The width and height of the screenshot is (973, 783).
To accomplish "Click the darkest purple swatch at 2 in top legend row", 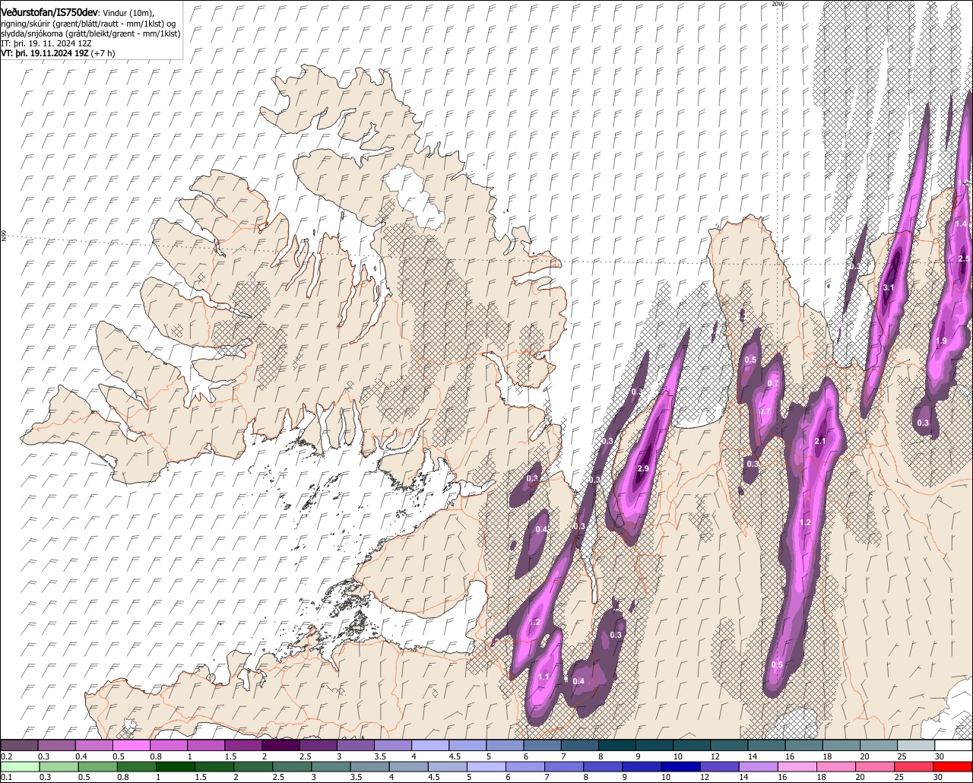I will tap(281, 745).
